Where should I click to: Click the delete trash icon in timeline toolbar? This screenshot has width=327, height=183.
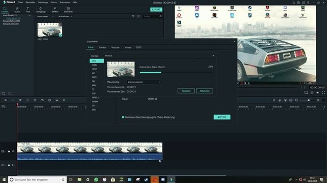coord(20,100)
